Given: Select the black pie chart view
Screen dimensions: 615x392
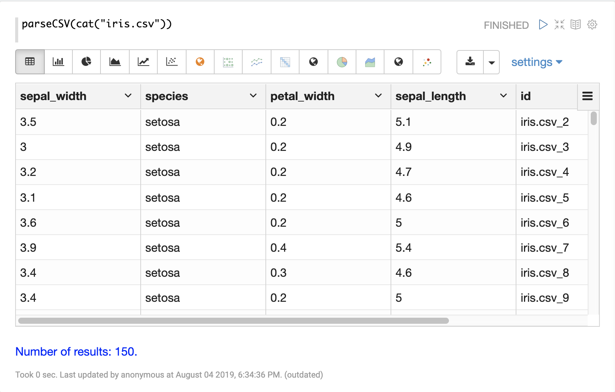Looking at the screenshot, I should coord(86,62).
